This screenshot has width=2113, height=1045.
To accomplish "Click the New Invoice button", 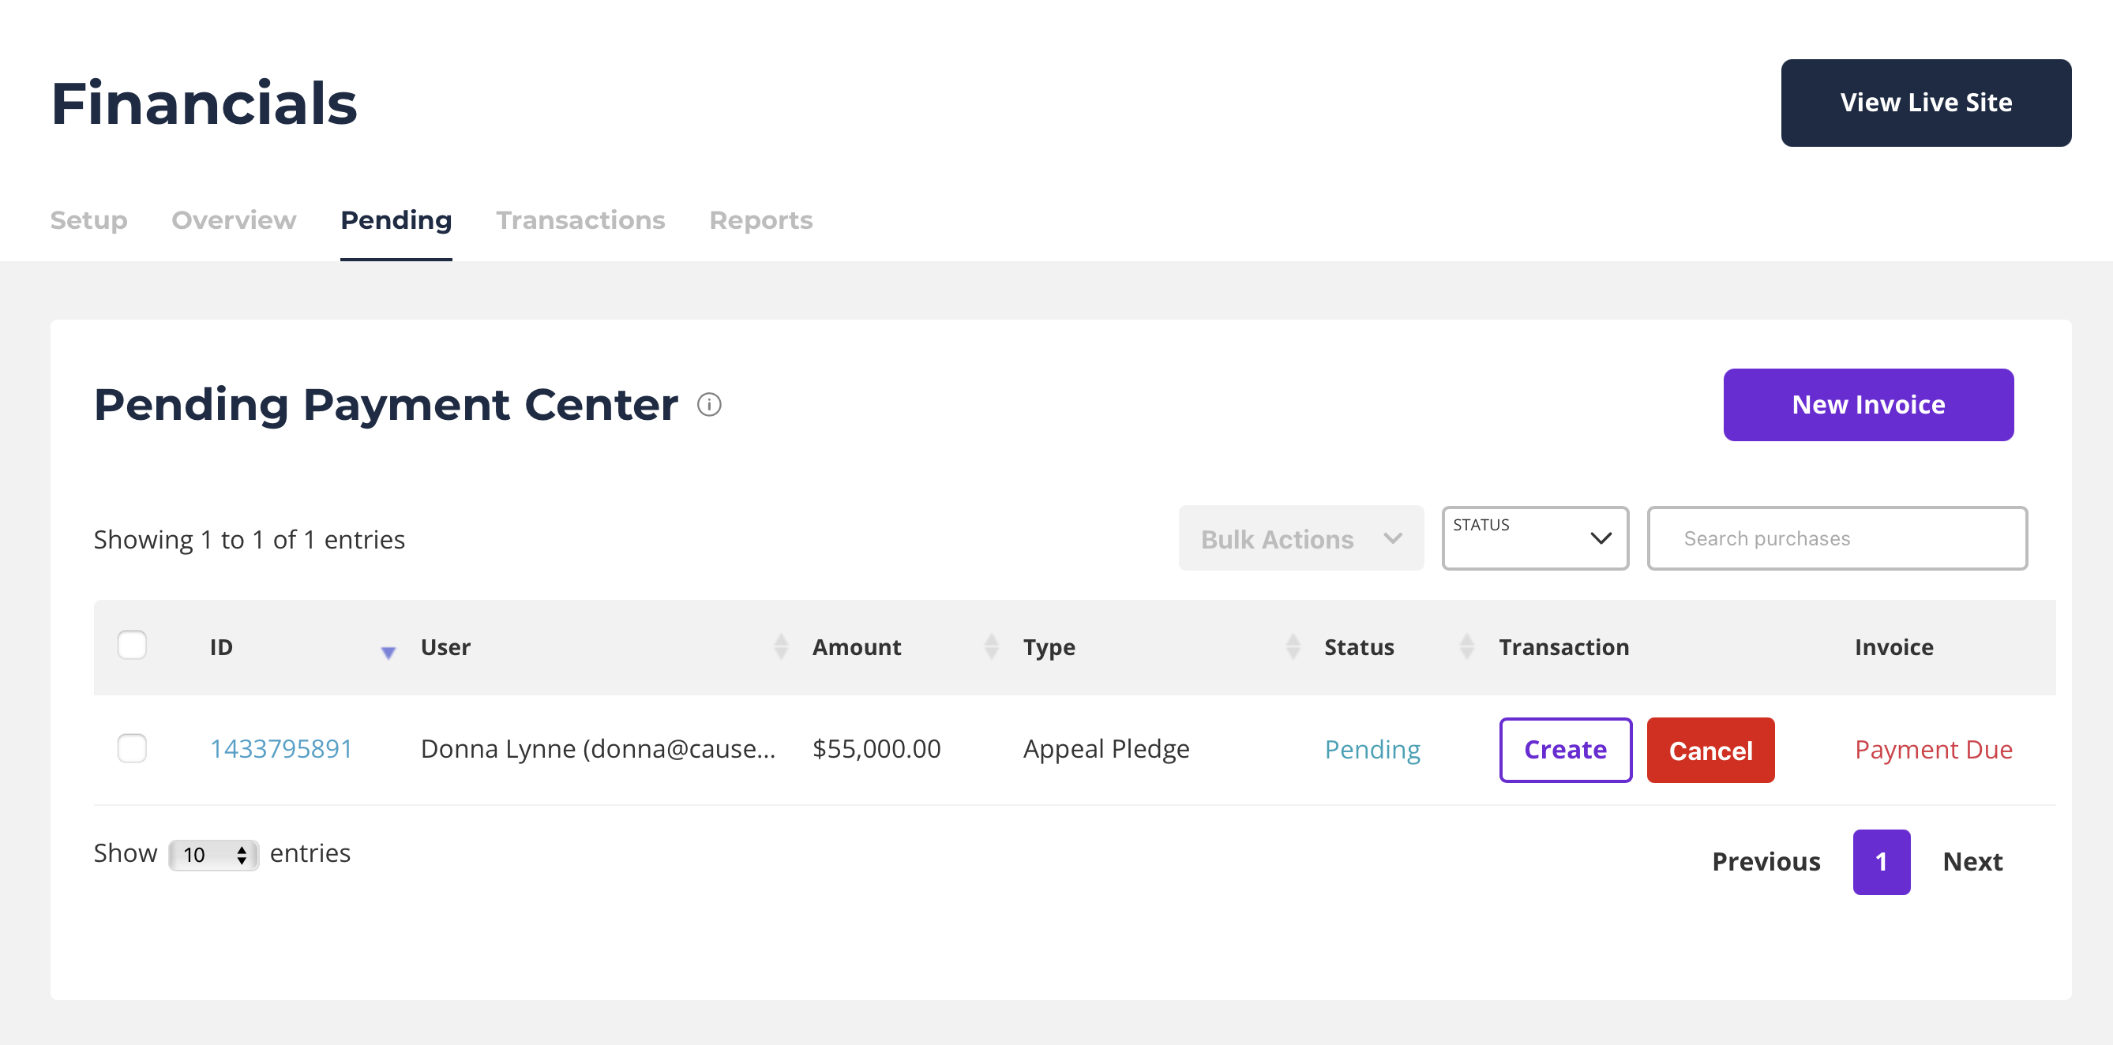I will pyautogui.click(x=1867, y=405).
